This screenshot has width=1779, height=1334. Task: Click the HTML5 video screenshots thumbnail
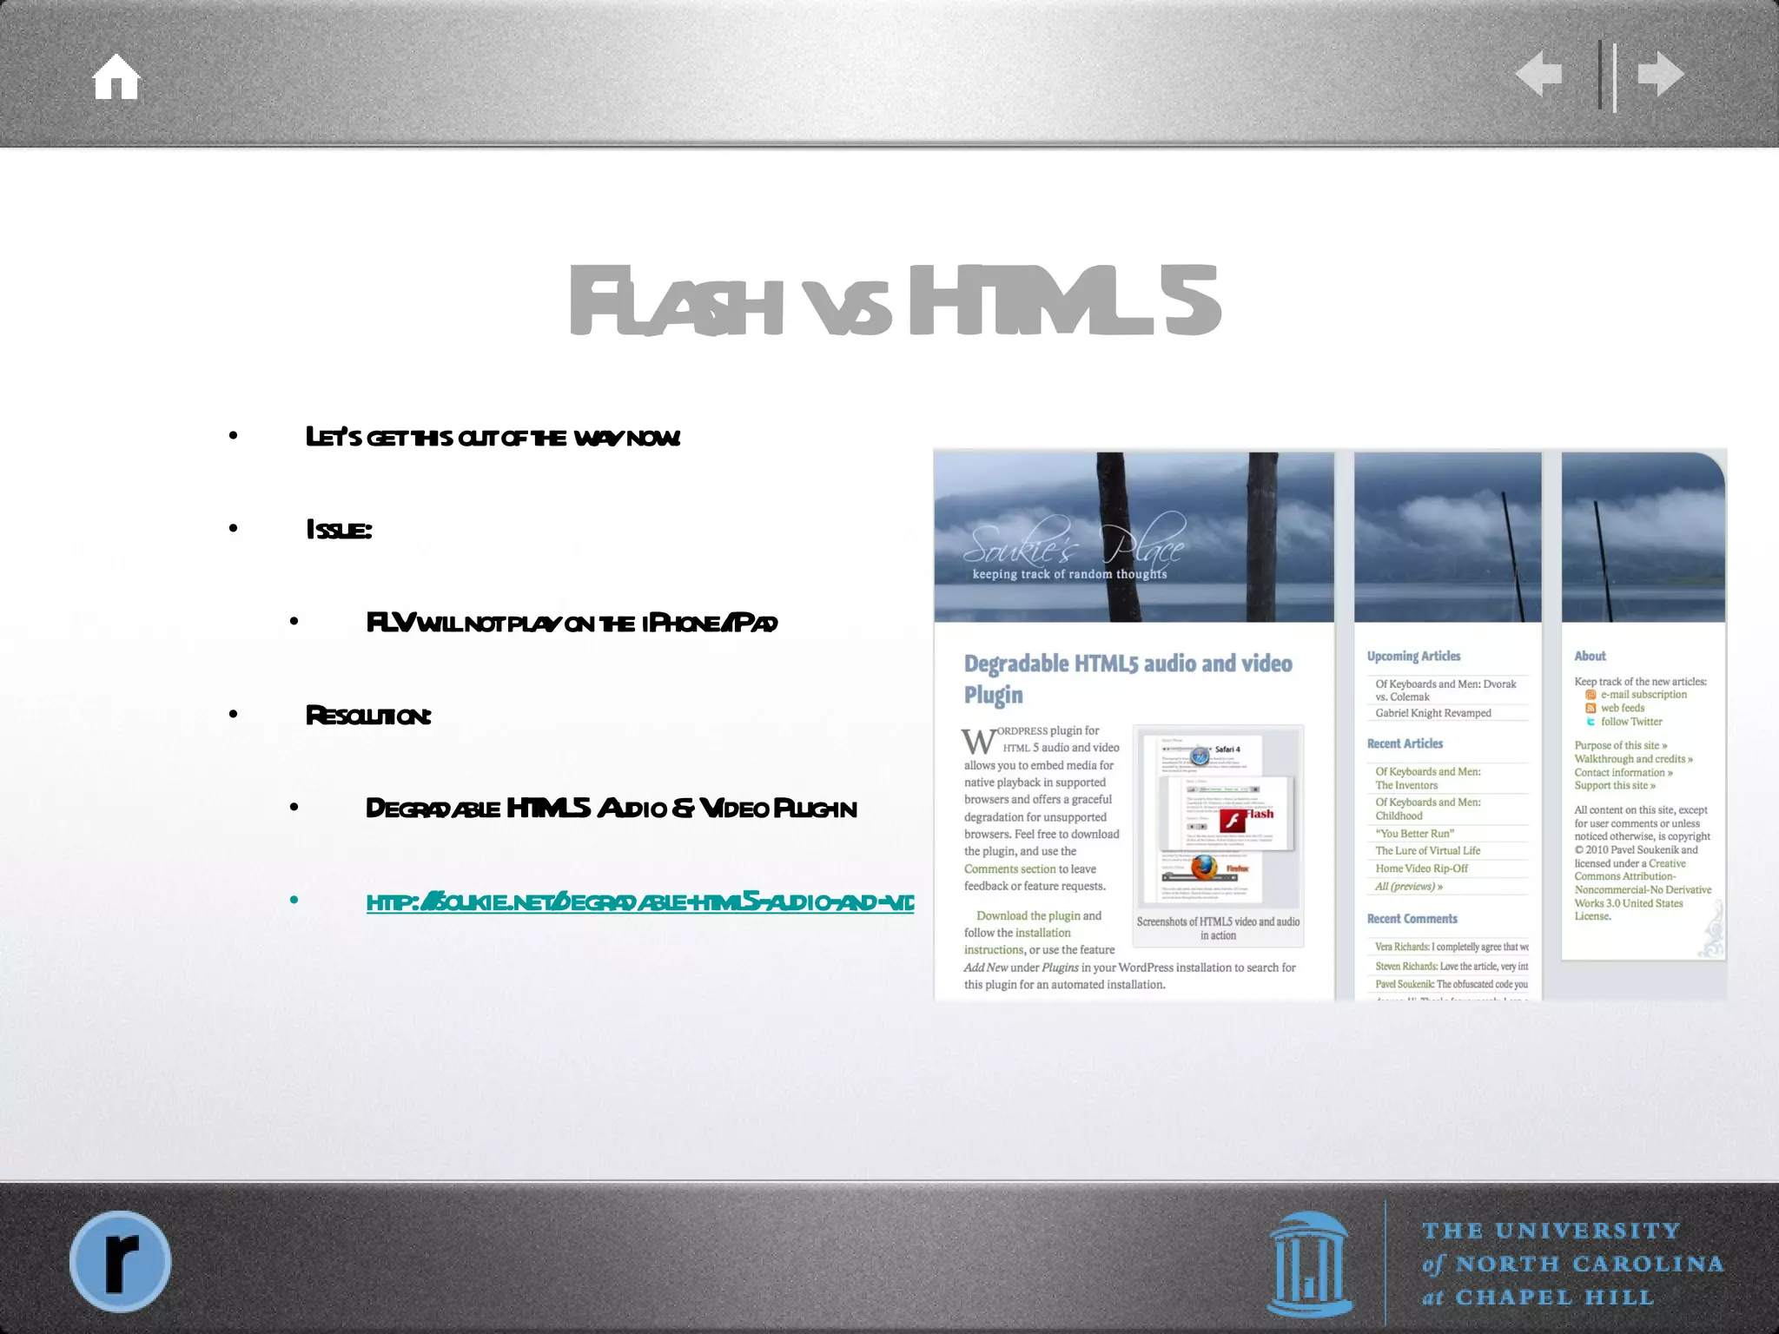click(x=1218, y=817)
